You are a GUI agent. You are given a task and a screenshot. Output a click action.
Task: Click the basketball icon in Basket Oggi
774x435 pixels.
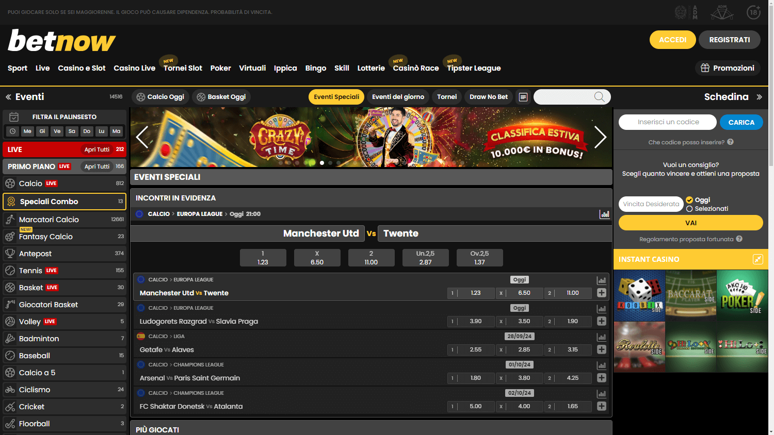(201, 97)
